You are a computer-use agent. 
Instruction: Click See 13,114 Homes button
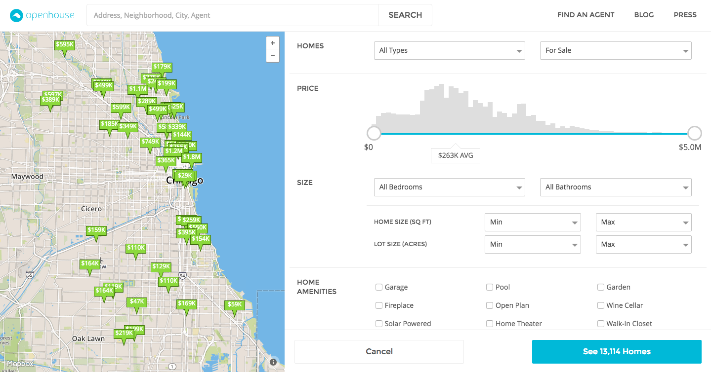pos(617,351)
